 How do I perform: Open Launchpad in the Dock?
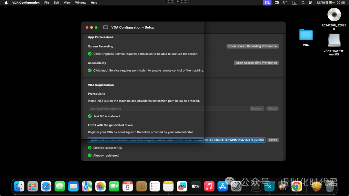click(x=33, y=186)
